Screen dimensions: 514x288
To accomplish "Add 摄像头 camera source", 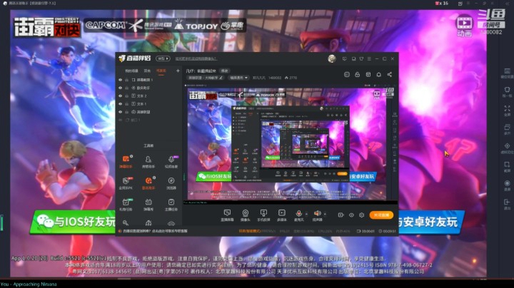I will pos(245,215).
